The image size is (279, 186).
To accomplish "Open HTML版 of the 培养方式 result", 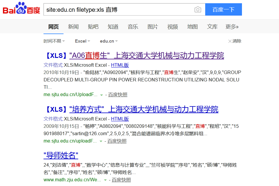I will pyautogui.click(x=120, y=119).
